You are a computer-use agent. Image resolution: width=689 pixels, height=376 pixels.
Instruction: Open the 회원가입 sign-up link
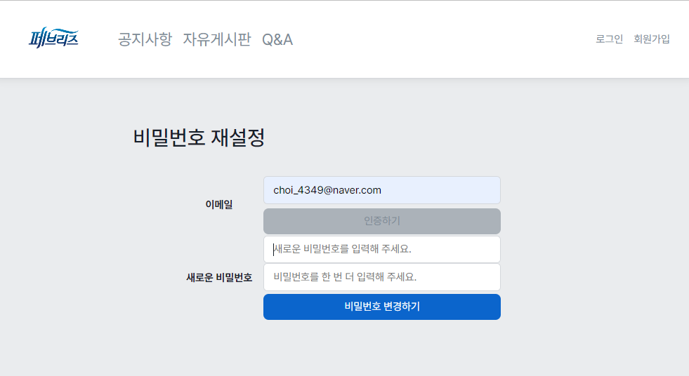[652, 39]
